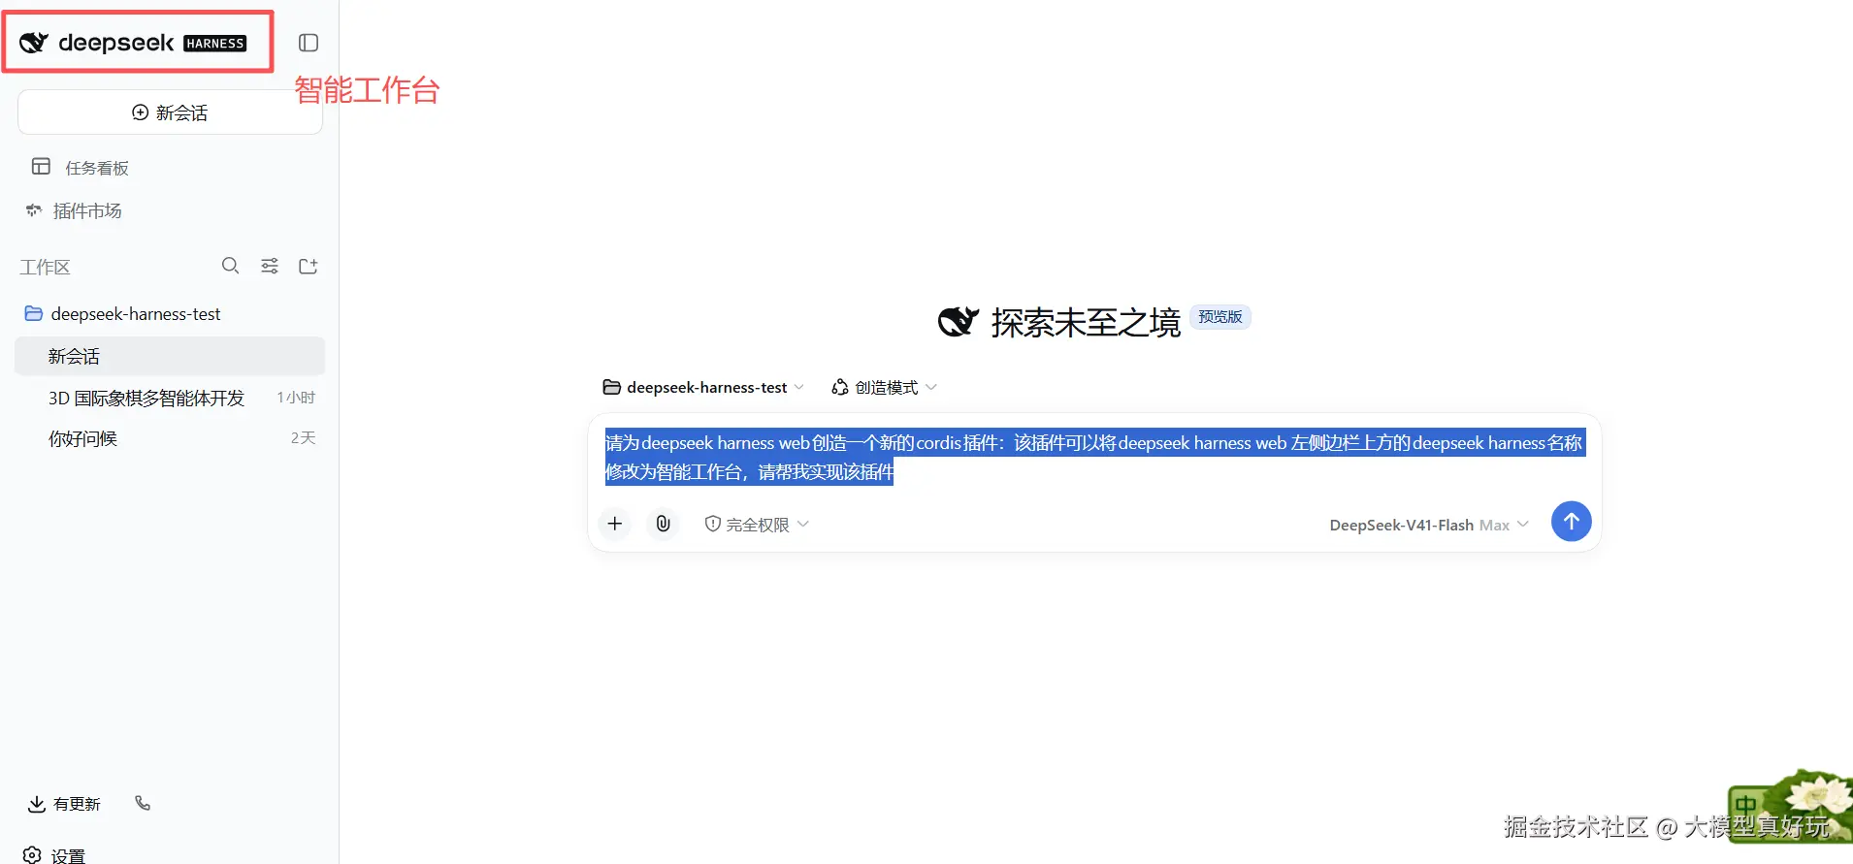Open the 完全权限 permissions dropdown
Screen dimensions: 1853x864
coord(757,524)
